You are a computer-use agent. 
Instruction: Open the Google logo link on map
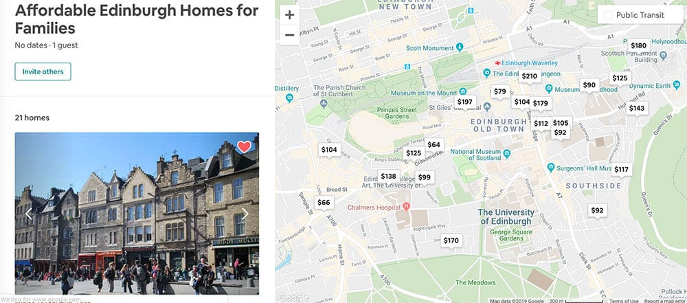pos(293,298)
